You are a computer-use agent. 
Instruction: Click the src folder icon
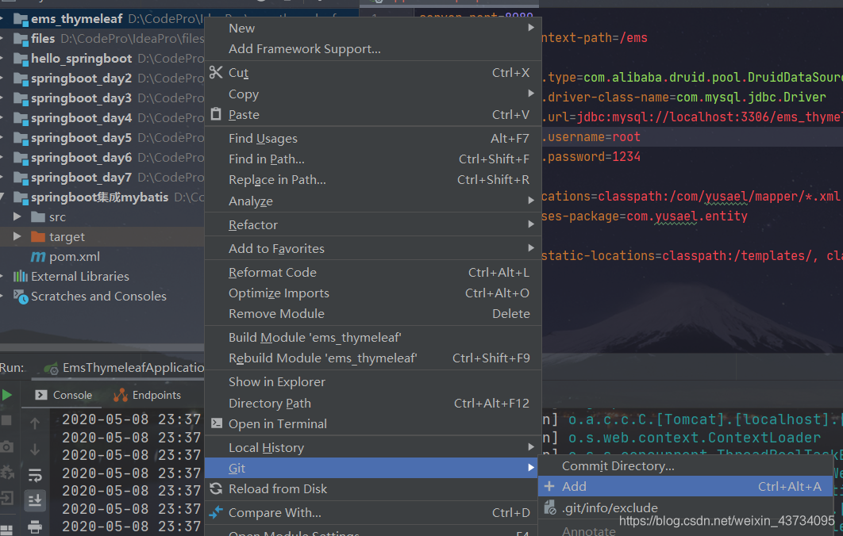coord(38,217)
